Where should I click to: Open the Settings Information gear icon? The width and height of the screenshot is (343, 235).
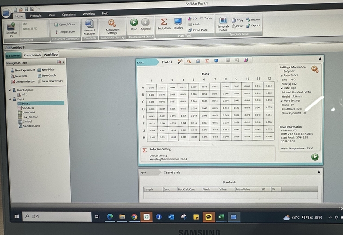pyautogui.click(x=315, y=69)
